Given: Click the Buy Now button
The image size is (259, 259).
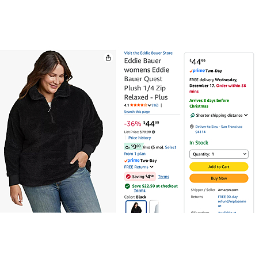Looking at the screenshot, I should point(219,178).
